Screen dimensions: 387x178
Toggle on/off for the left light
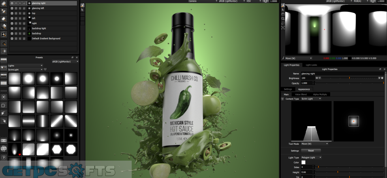tap(11, 18)
